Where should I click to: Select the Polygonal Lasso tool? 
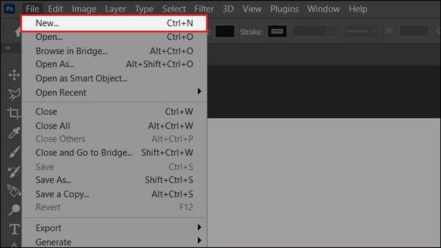coord(14,94)
